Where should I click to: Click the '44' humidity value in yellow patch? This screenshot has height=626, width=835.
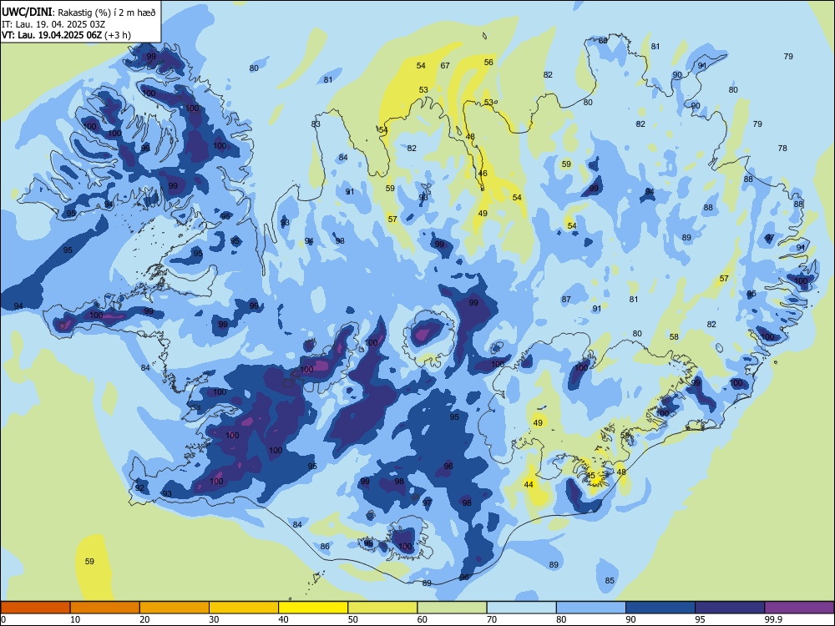click(529, 484)
